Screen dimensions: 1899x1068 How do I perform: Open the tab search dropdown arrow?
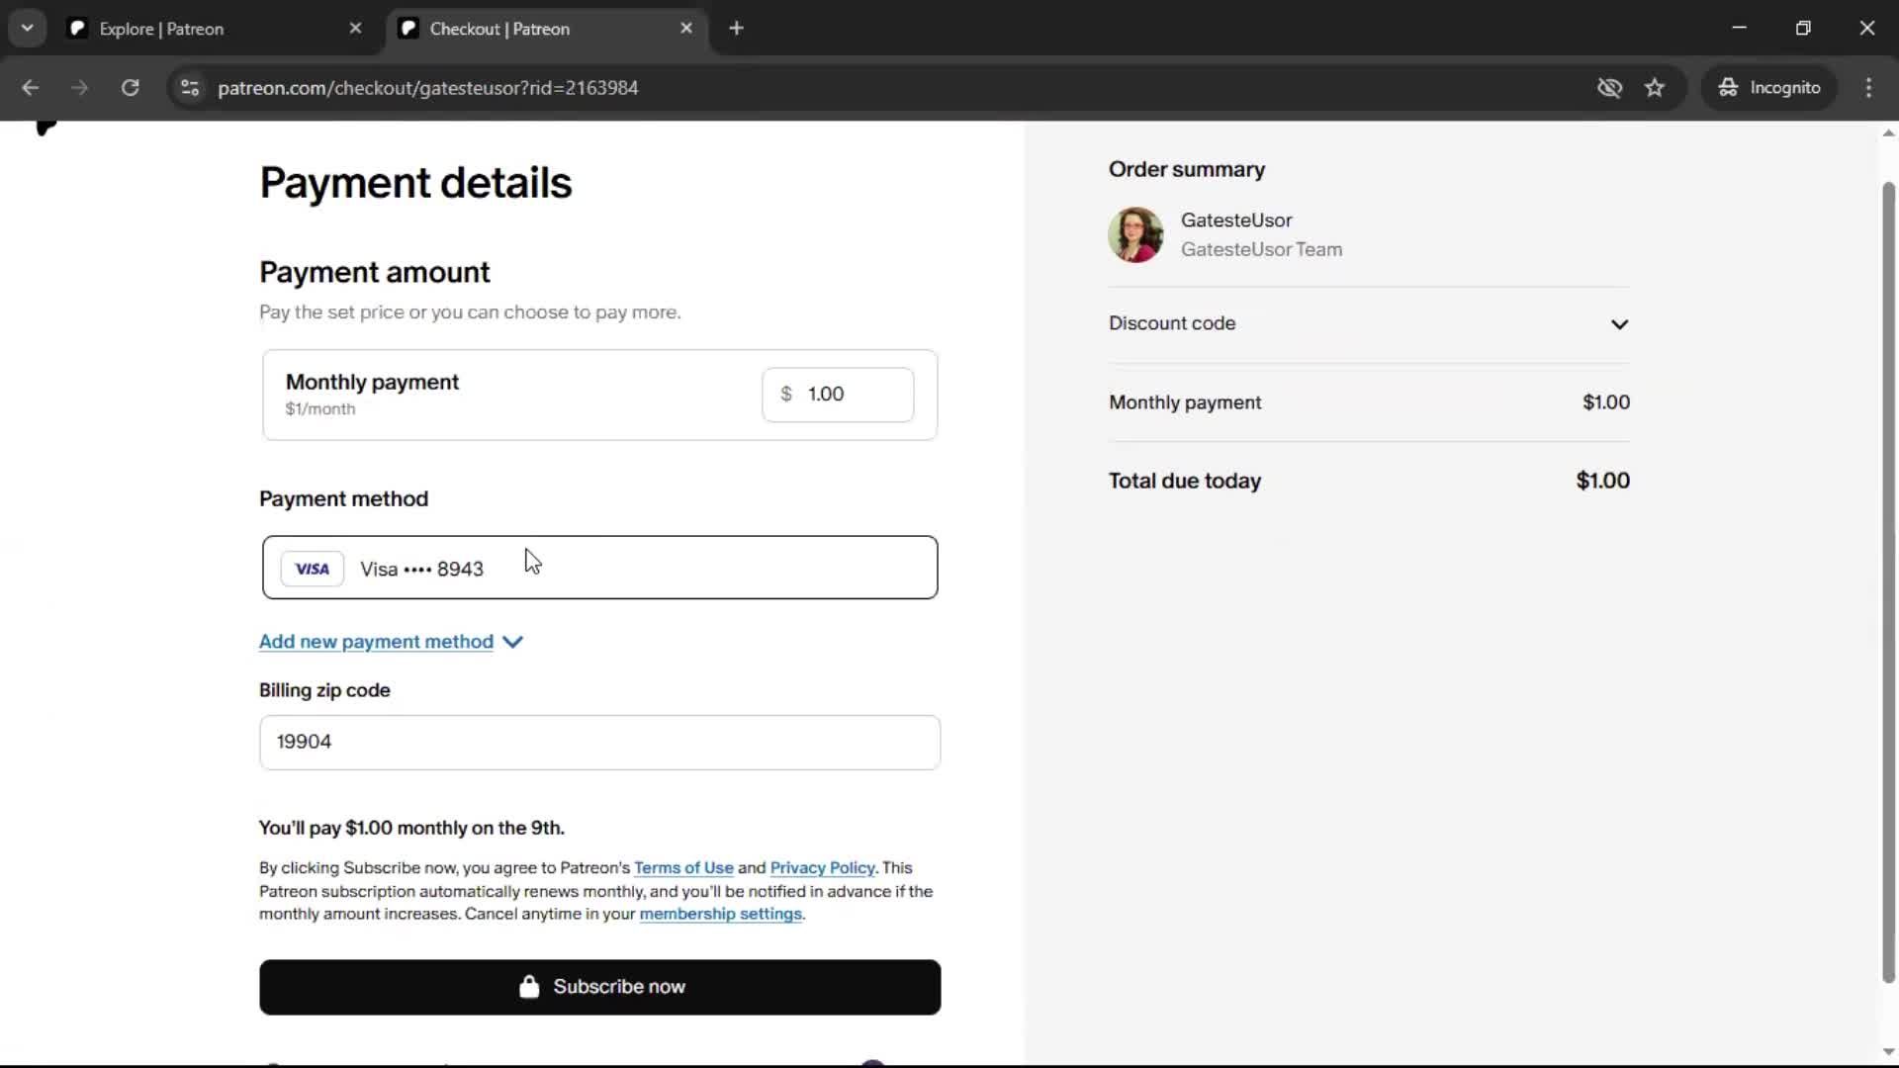pos(28,28)
